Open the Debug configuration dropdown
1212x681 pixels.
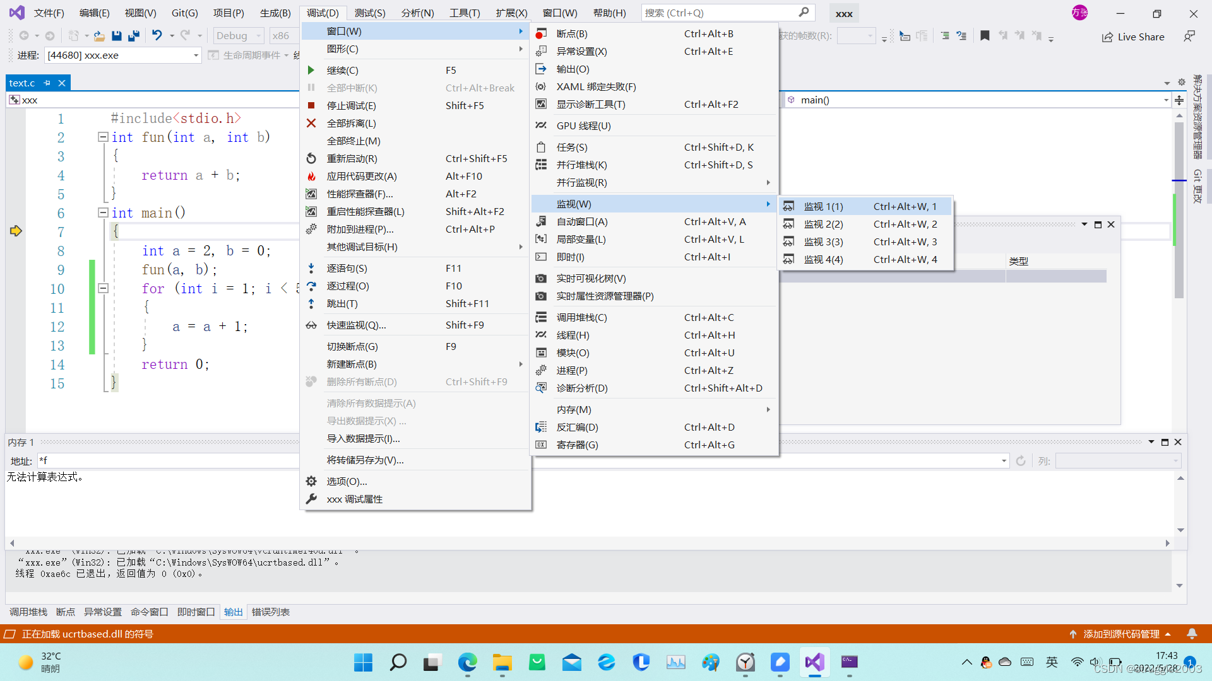238,36
